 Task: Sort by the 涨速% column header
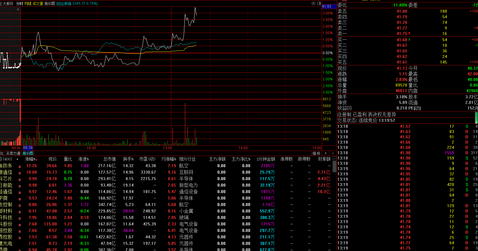click(83, 159)
